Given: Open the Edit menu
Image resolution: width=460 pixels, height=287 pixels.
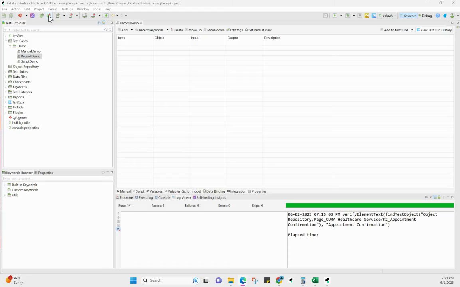Looking at the screenshot, I should coord(27,9).
